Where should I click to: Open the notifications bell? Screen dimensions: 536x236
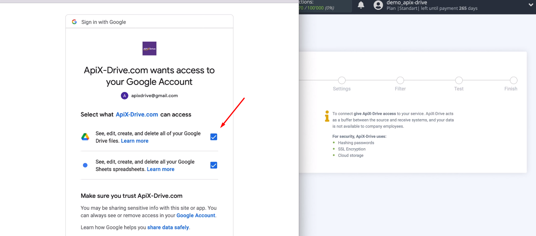coord(361,5)
